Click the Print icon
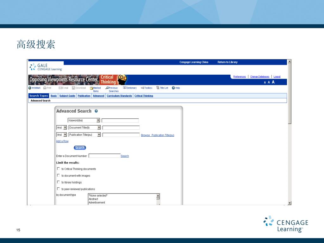Screen dimensions: 324x243 (45, 88)
